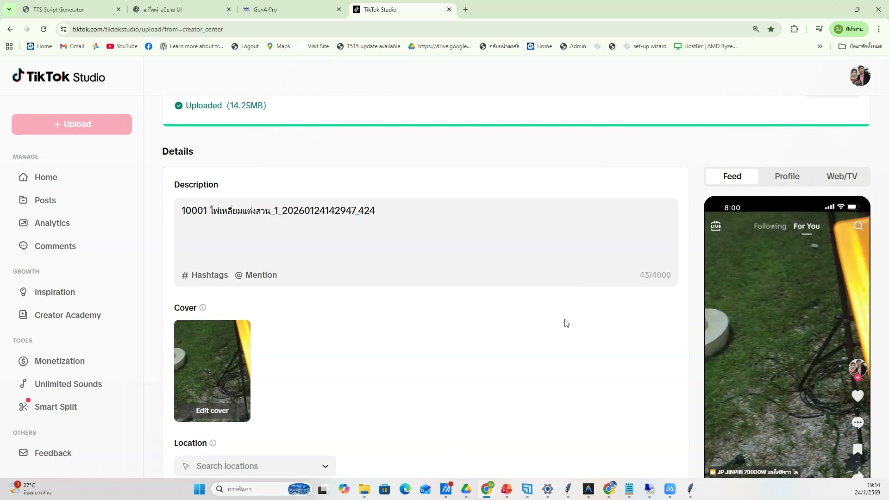889x500 pixels.
Task: Open File Explorer from the taskbar
Action: click(x=364, y=489)
